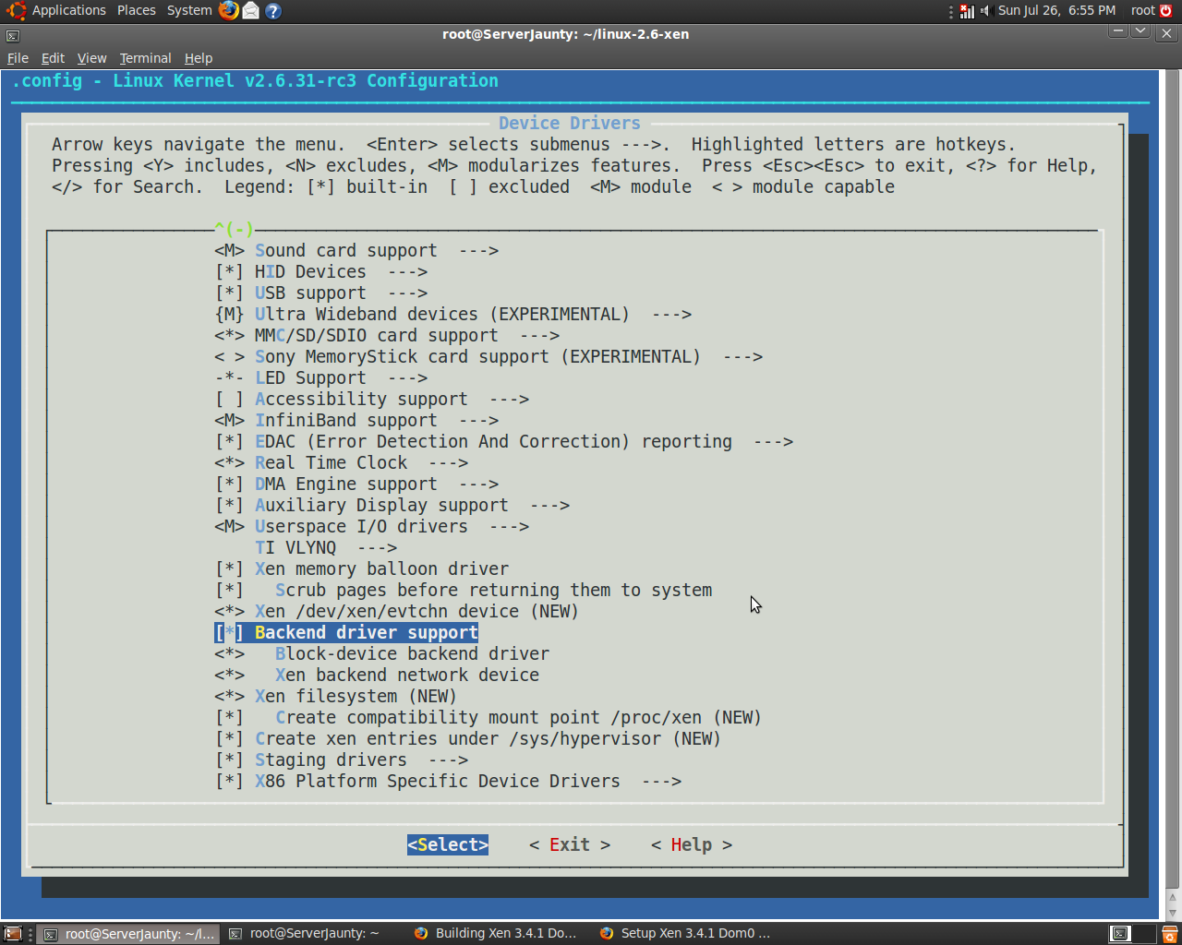1182x945 pixels.
Task: Open the System menu in top panel
Action: 189,11
